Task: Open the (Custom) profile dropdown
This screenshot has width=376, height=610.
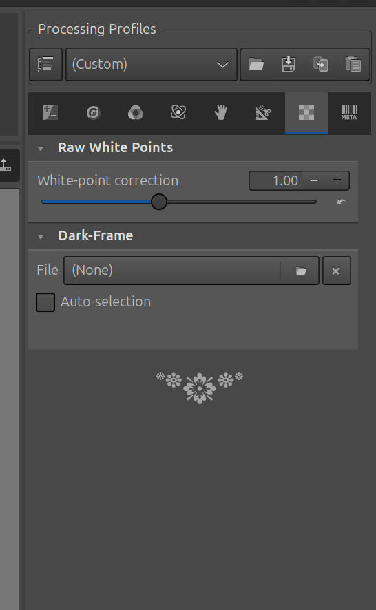Action: (x=152, y=64)
